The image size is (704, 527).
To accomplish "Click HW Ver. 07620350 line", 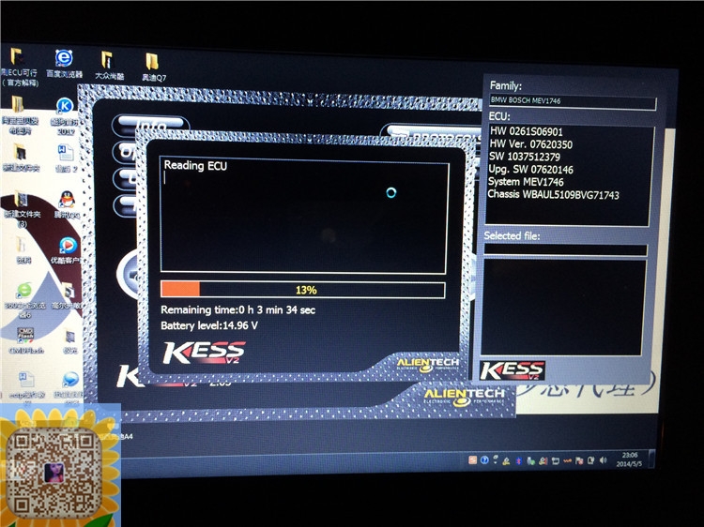I will click(x=530, y=144).
